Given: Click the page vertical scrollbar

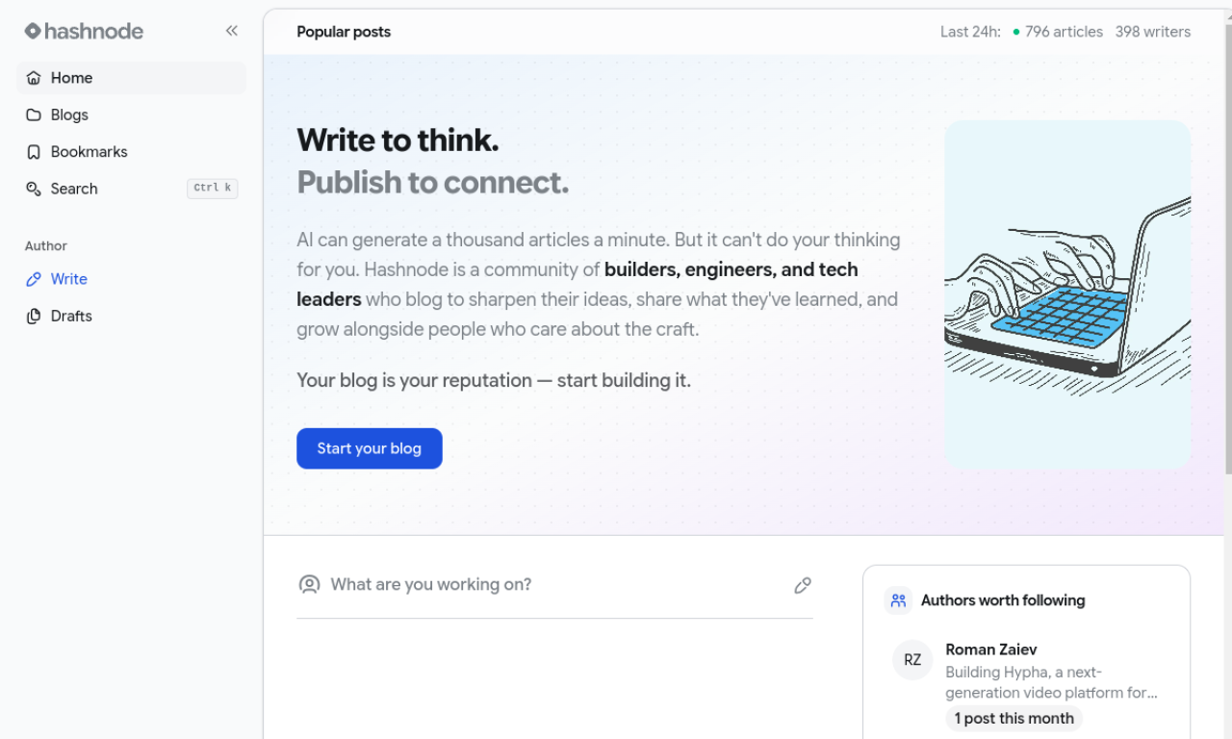Looking at the screenshot, I should pos(1227,250).
